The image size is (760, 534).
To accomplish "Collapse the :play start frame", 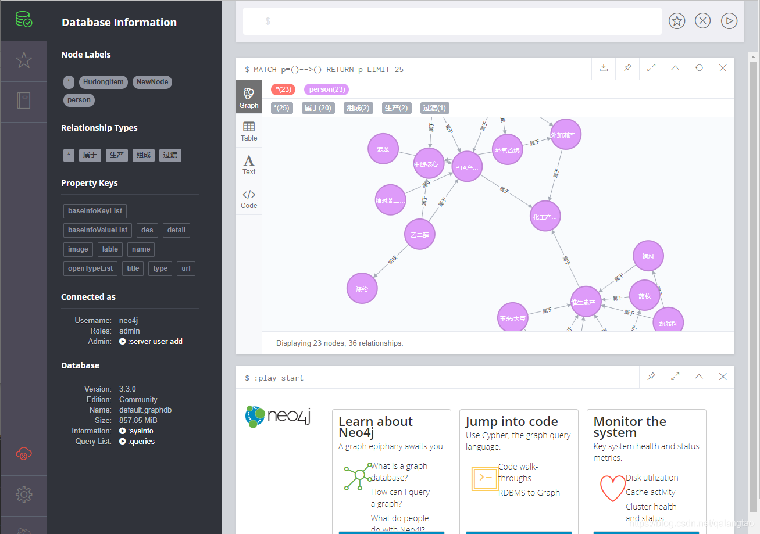I will click(x=699, y=377).
